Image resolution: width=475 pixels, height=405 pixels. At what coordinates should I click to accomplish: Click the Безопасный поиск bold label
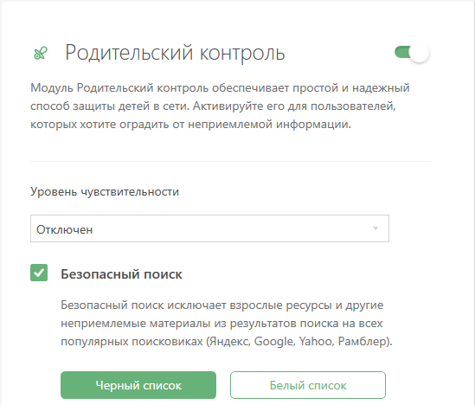click(121, 274)
